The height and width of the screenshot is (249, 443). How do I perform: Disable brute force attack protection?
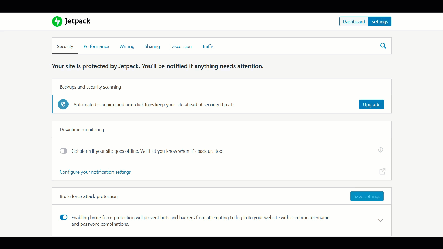64,217
